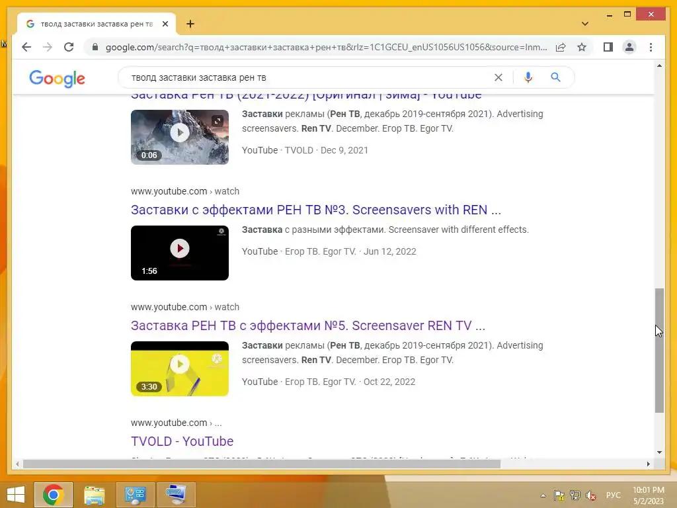Open Заставки с эффектами РЕН ТВ №3 result
677x508 pixels.
pos(315,210)
